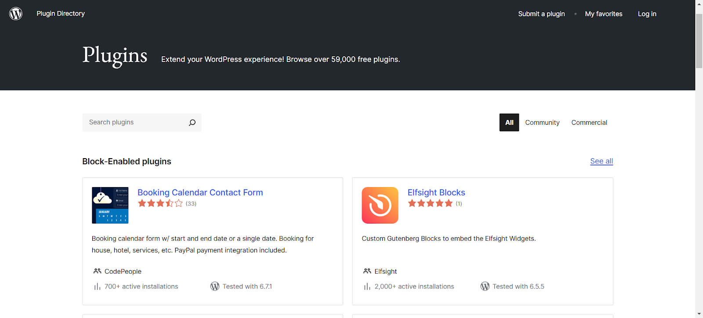The height and width of the screenshot is (318, 703).
Task: Click the scrollbar down arrow
Action: click(699, 314)
